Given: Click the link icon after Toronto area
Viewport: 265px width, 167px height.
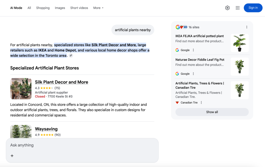Looking at the screenshot, I should pyautogui.click(x=71, y=56).
